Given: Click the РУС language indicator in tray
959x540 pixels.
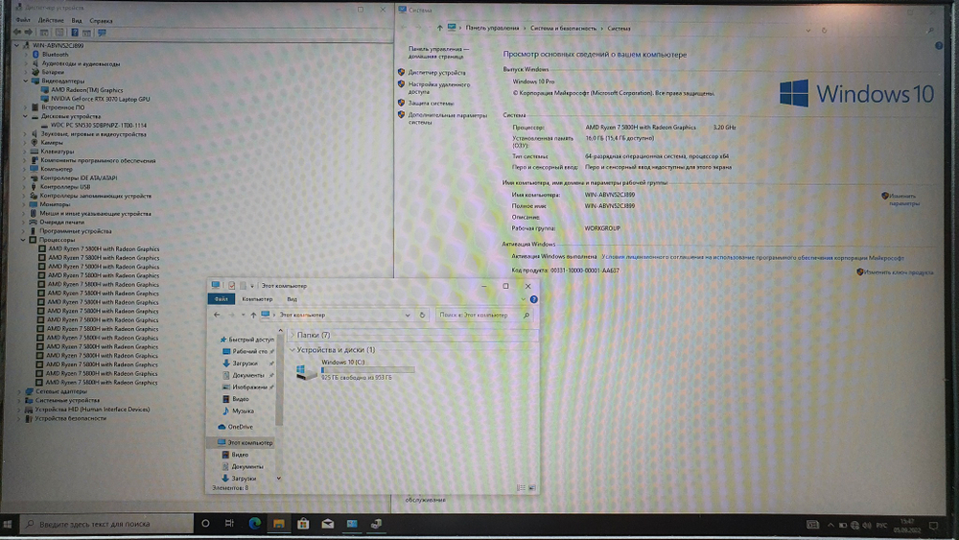Looking at the screenshot, I should pyautogui.click(x=881, y=526).
